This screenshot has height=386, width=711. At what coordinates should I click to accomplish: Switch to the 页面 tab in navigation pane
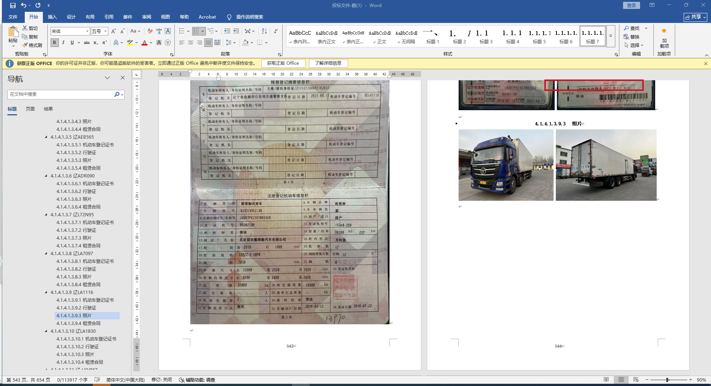click(x=30, y=109)
